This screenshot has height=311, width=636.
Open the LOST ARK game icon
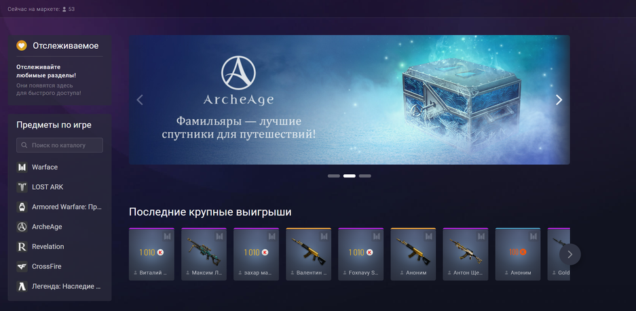pos(22,187)
